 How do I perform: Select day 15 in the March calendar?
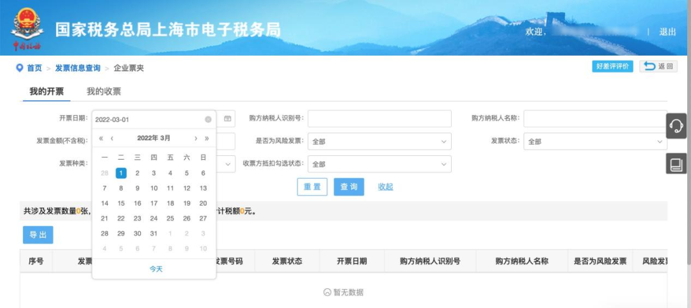pyautogui.click(x=121, y=203)
